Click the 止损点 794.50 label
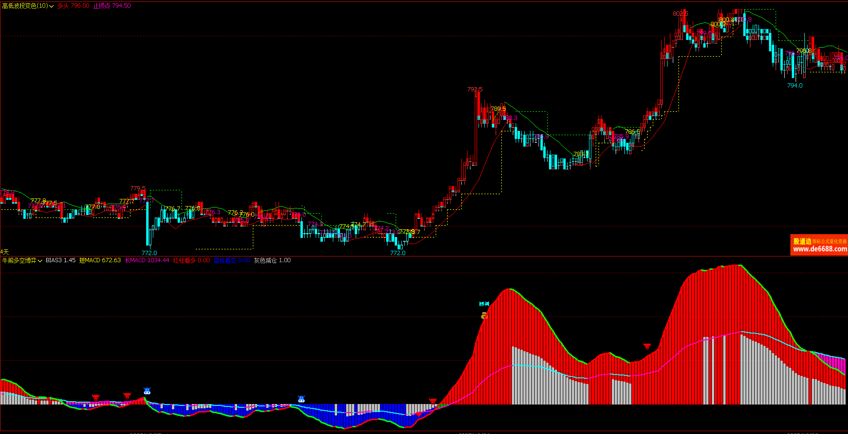The height and width of the screenshot is (434, 848). coord(112,6)
